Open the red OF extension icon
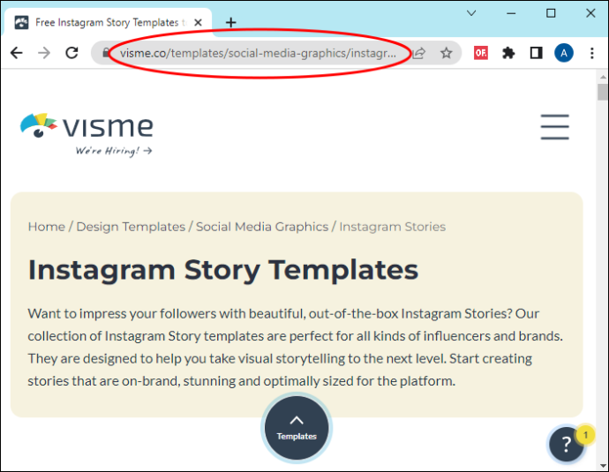609x472 pixels. 481,53
